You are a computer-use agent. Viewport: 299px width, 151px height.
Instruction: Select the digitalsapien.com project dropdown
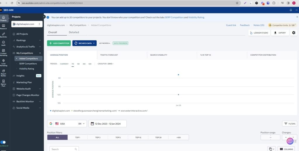click(27, 24)
